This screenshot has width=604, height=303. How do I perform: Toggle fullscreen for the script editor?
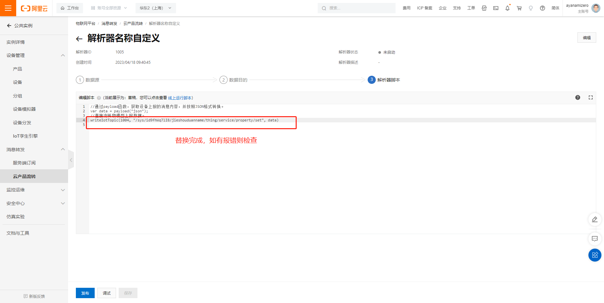[590, 97]
